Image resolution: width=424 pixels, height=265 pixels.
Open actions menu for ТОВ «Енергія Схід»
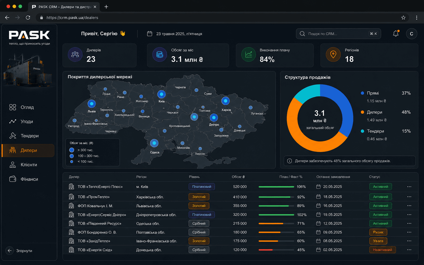tap(409, 250)
